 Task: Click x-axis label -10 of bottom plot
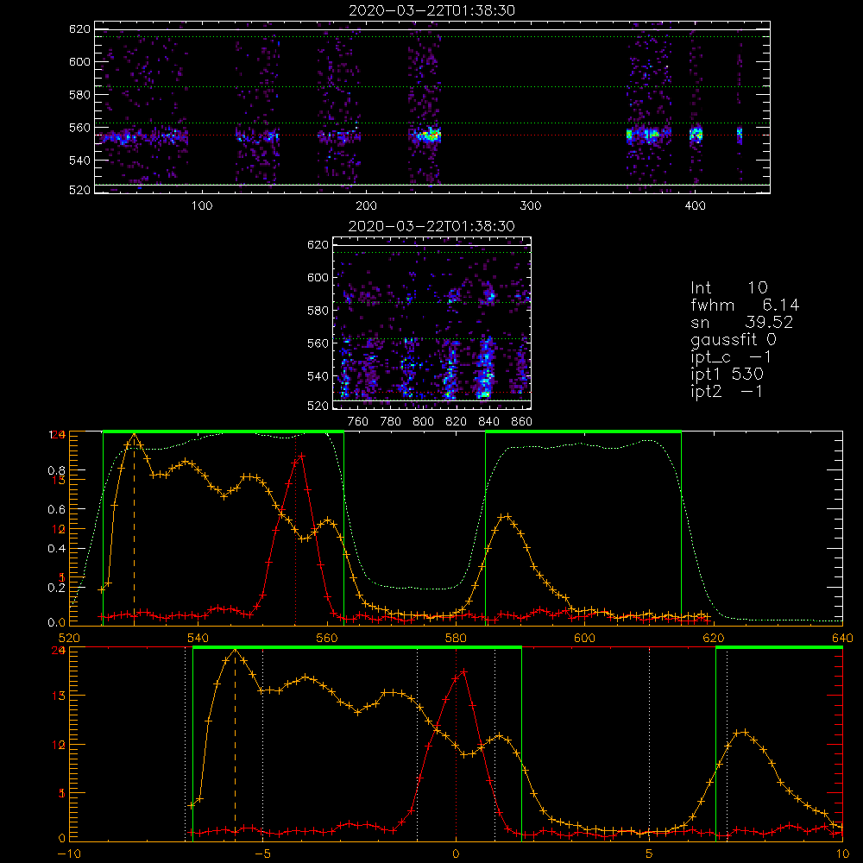pos(68,854)
